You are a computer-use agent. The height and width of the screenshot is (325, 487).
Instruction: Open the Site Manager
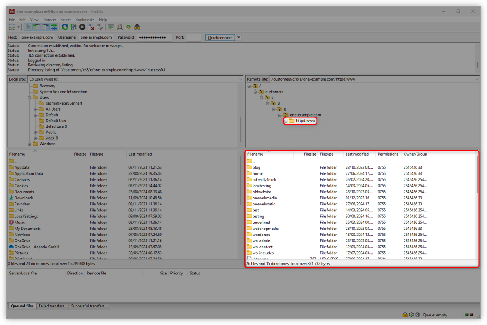[x=12, y=27]
